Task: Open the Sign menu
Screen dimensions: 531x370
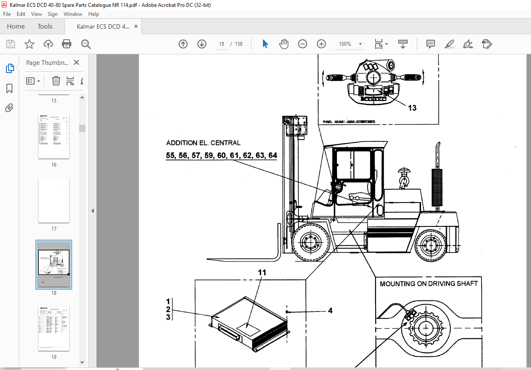Action: pyautogui.click(x=53, y=14)
